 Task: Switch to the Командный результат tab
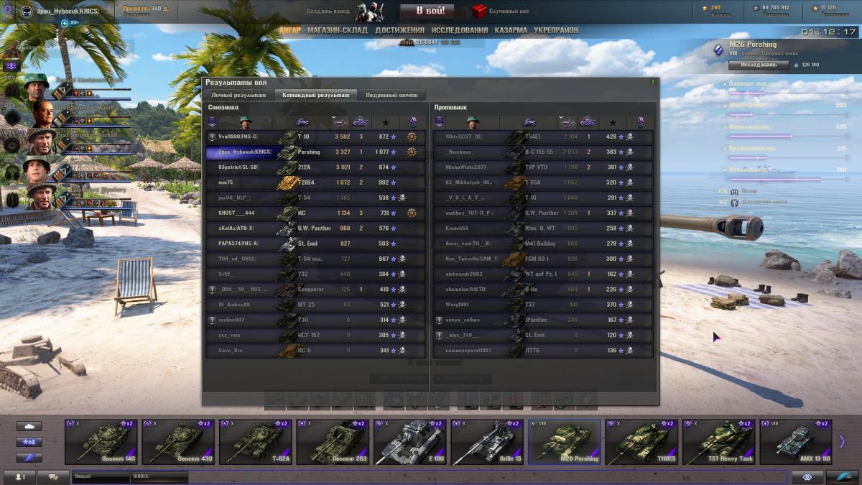(x=315, y=95)
